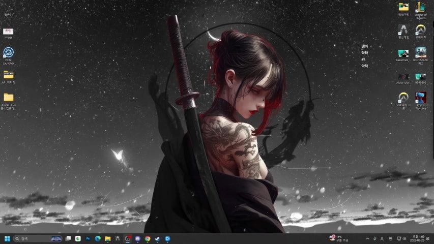Viewport: 434px width, 244px height.
Task: Open the green app icon on taskbar
Action: coord(78,238)
